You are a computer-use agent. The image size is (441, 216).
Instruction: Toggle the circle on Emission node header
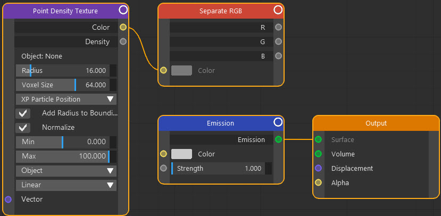point(278,122)
